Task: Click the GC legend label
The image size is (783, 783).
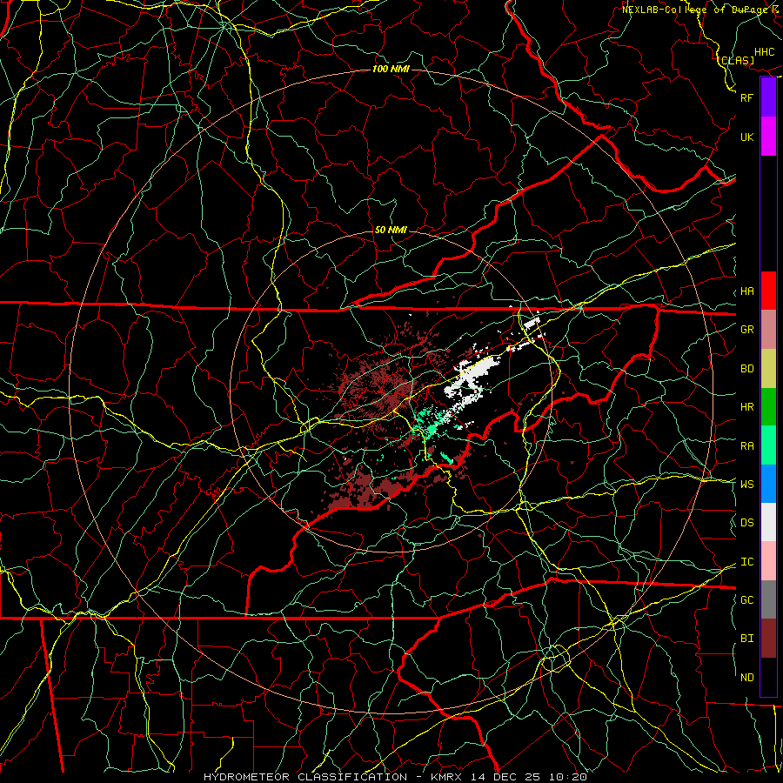Action: 746,599
